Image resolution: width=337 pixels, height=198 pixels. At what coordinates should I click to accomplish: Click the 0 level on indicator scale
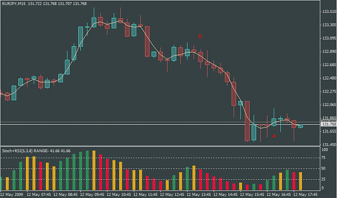(x=322, y=188)
